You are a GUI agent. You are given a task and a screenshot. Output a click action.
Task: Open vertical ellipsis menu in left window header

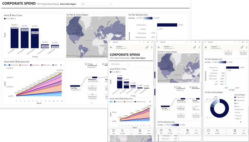(152, 47)
